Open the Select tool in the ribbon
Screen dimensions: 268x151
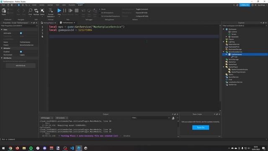click(42, 12)
